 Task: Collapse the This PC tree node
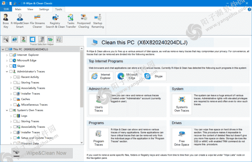(x=3, y=49)
